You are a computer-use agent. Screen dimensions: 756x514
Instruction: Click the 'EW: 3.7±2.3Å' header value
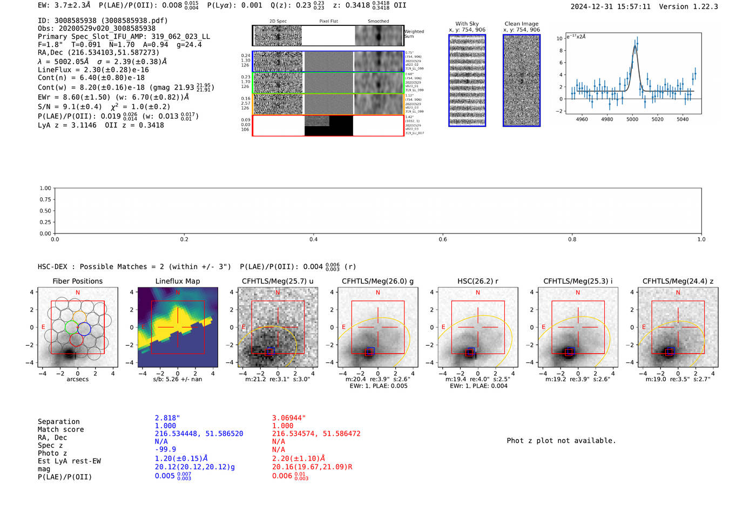64,5
